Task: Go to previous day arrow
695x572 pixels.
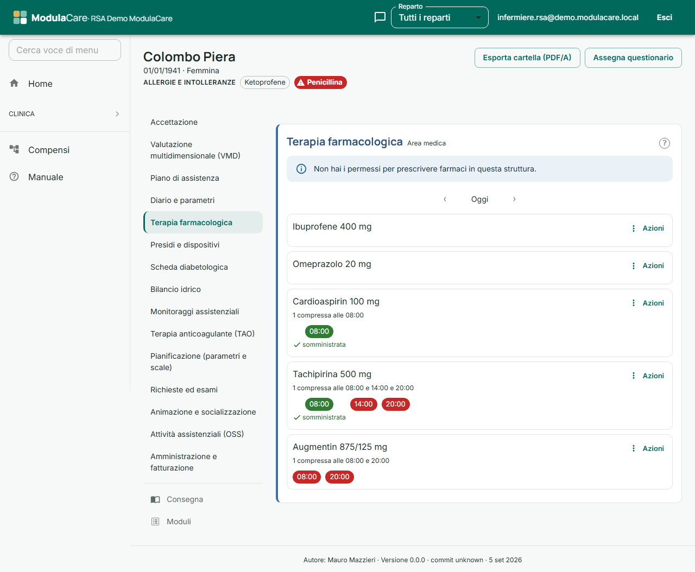Action: pyautogui.click(x=445, y=199)
